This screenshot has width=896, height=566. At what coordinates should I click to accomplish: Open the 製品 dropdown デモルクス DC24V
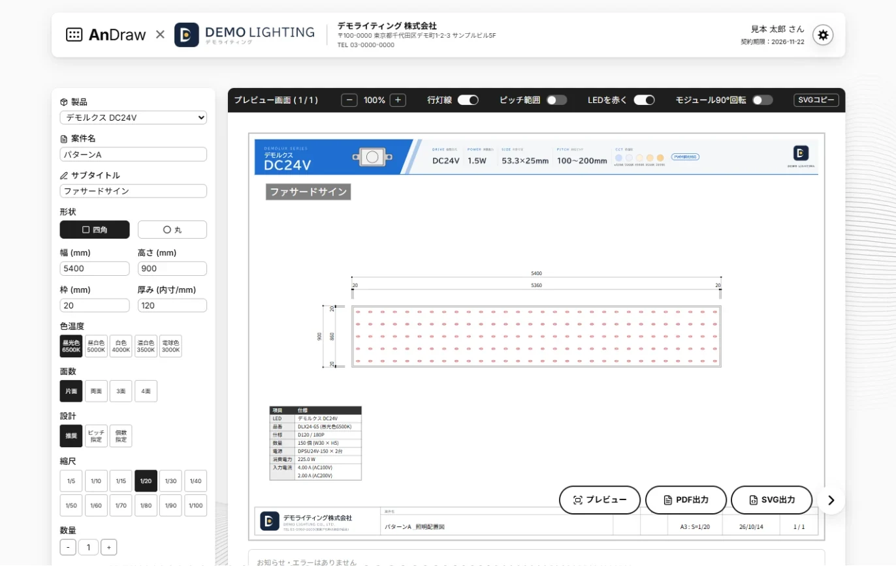(133, 118)
